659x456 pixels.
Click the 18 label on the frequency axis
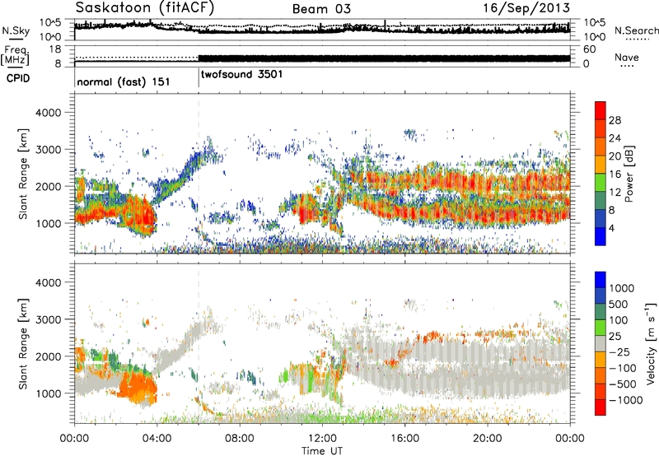click(55, 49)
